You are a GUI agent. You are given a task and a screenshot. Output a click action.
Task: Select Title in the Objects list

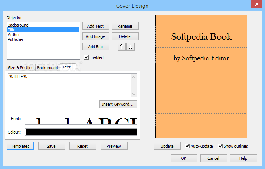[x=43, y=30]
